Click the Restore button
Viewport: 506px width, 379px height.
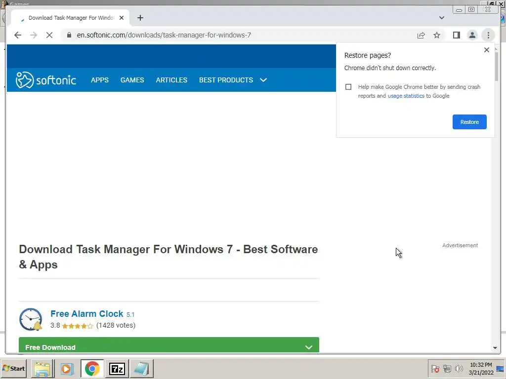point(469,122)
